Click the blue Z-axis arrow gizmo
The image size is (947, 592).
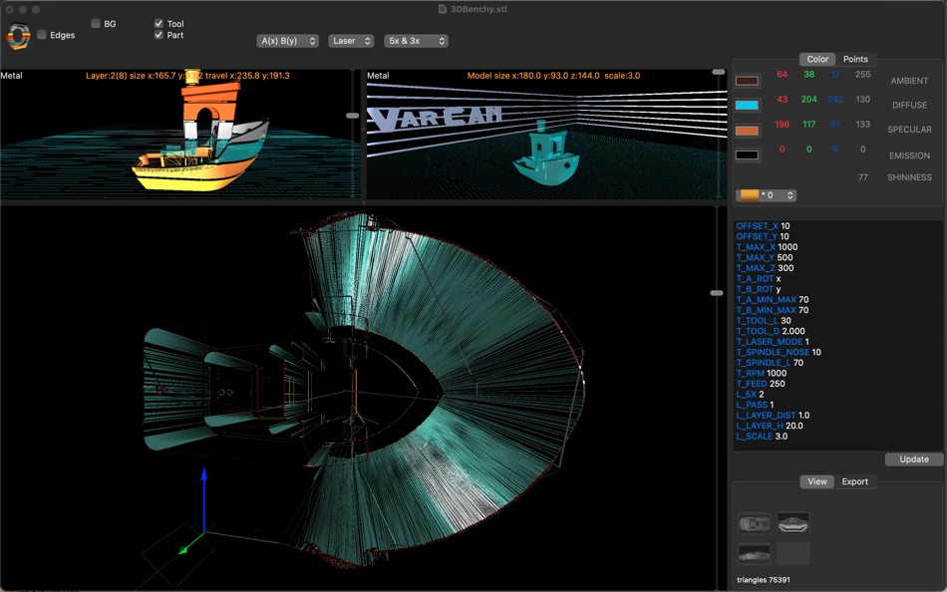point(204,498)
